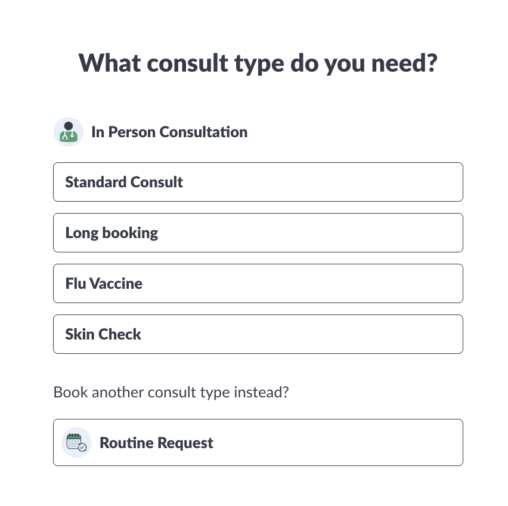Click the In Person Consultation heading

pyautogui.click(x=169, y=132)
